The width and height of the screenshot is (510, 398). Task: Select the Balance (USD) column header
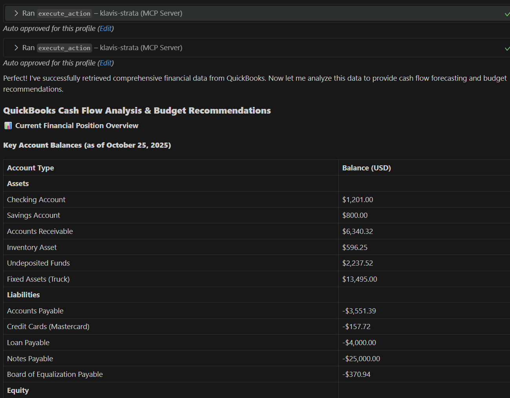point(366,168)
